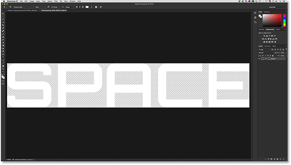Toggle Quick Mask mode icon
This screenshot has width=291, height=165.
click(3, 81)
